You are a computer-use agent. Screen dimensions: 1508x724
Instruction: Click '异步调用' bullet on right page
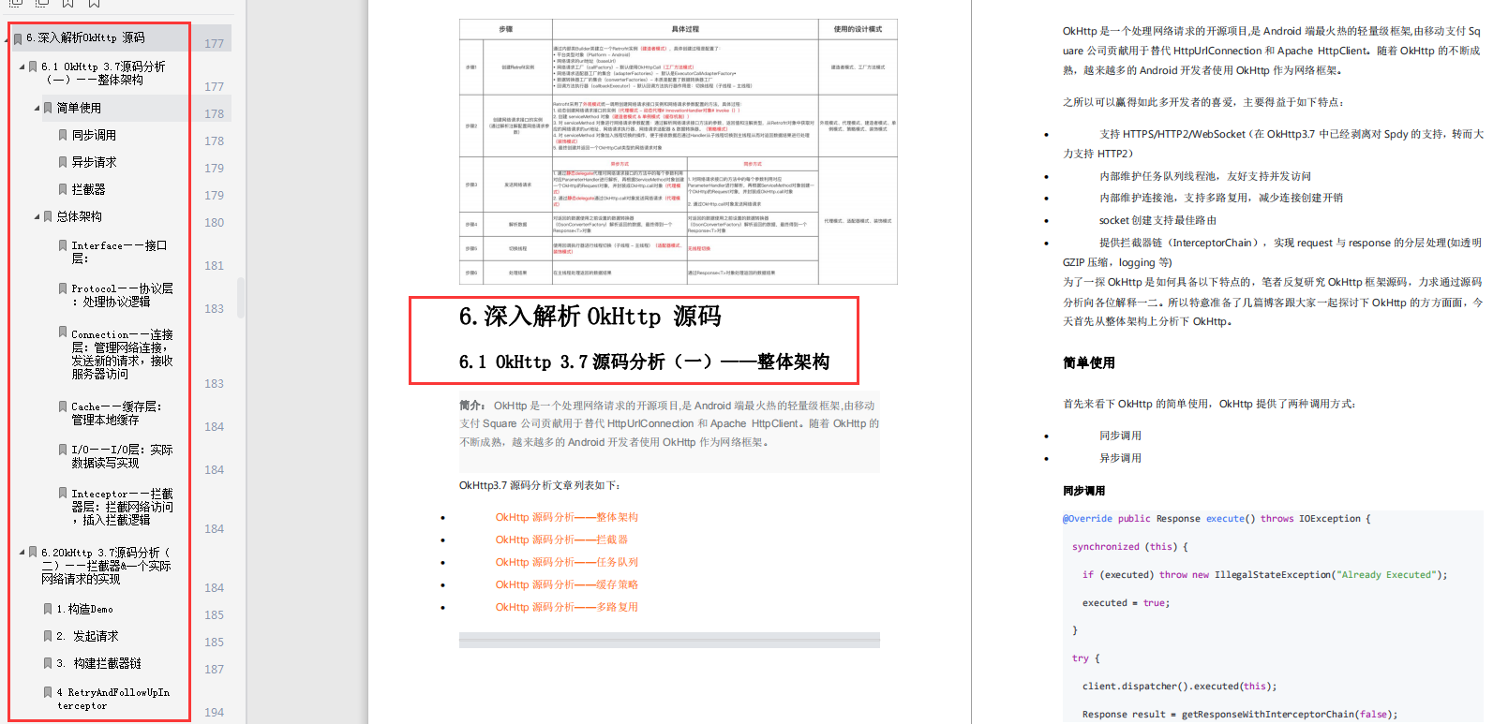tap(1120, 458)
